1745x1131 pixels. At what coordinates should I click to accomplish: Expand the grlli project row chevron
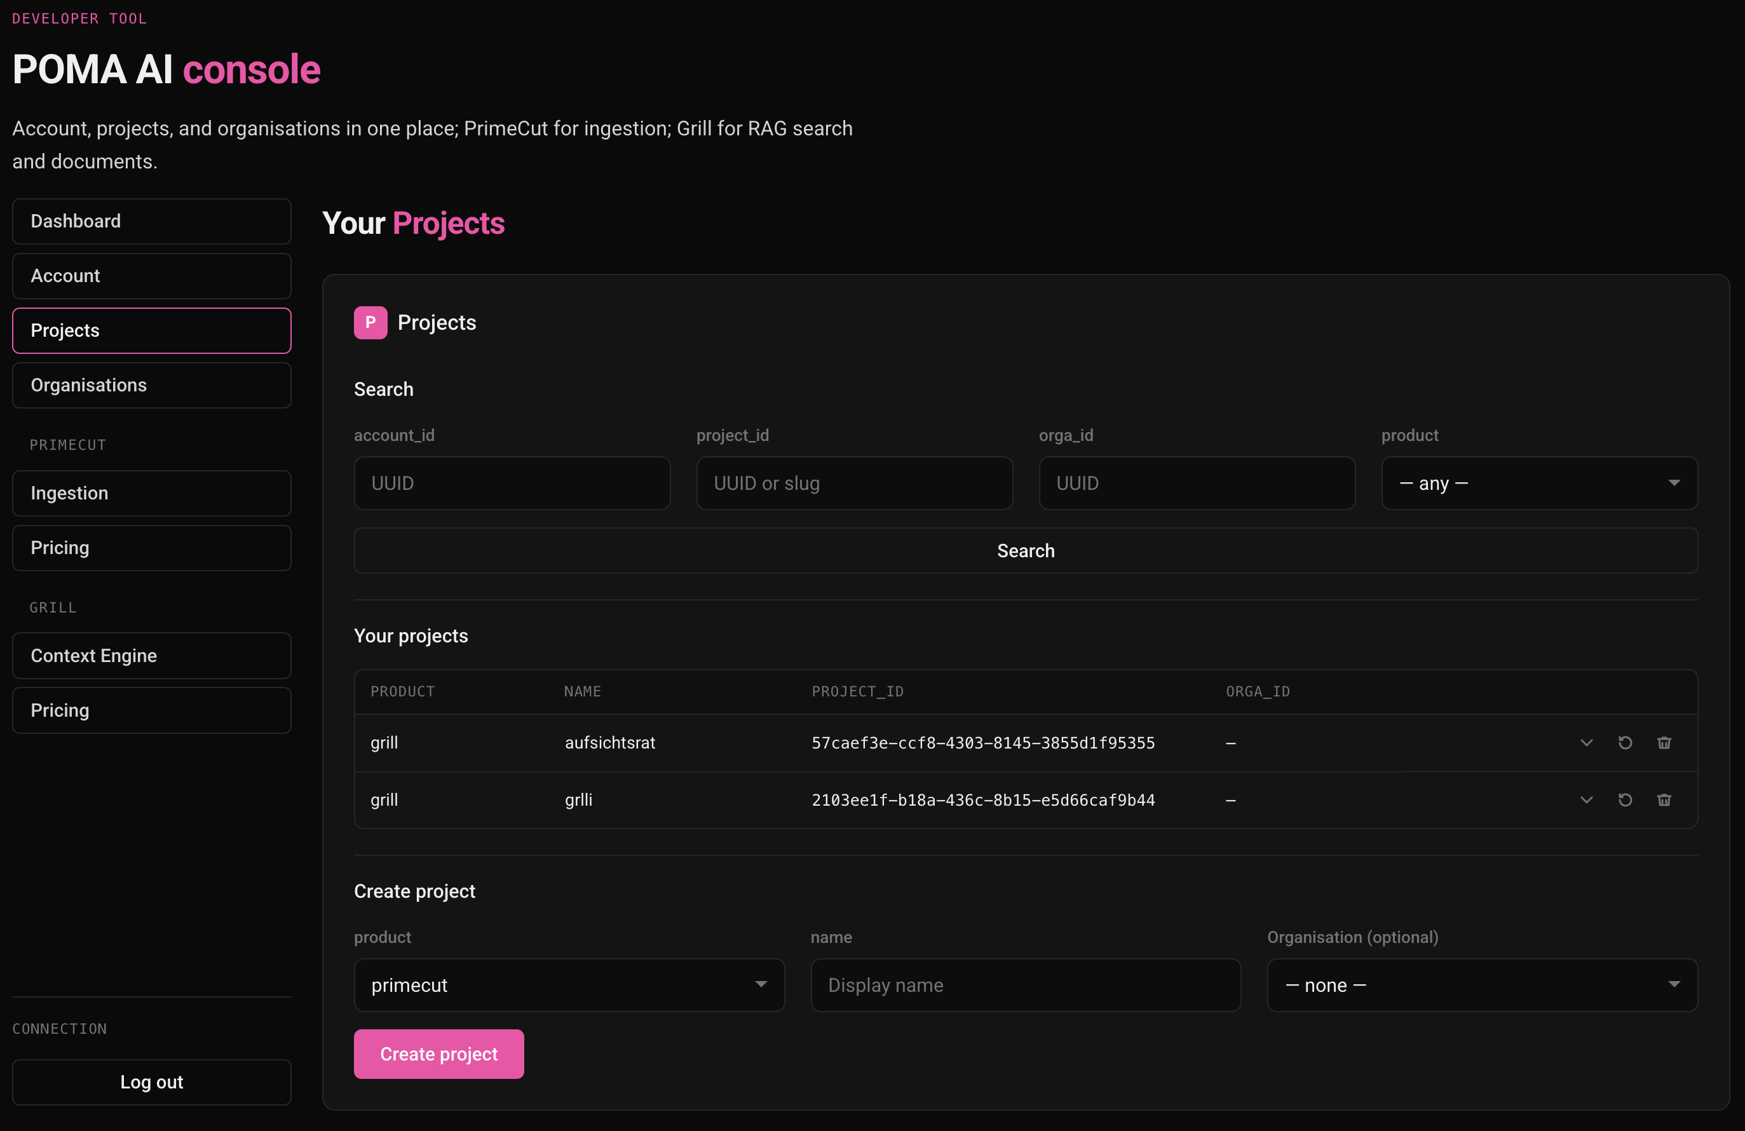point(1586,800)
